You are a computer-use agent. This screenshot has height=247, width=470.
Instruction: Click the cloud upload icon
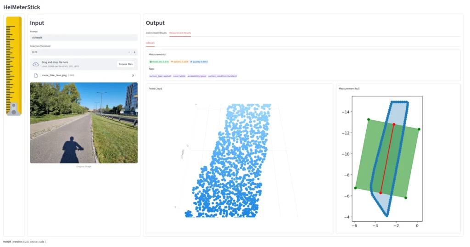click(36, 64)
